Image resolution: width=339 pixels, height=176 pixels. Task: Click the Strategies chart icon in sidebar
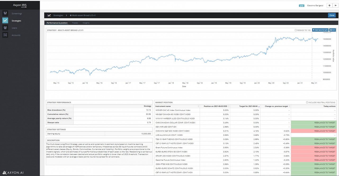tap(5, 21)
